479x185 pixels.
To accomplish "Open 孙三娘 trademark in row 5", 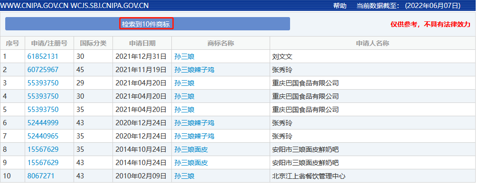I will pos(184,110).
